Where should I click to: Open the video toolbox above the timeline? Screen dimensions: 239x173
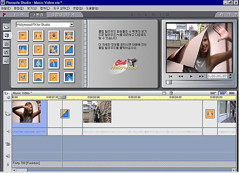pos(6,93)
